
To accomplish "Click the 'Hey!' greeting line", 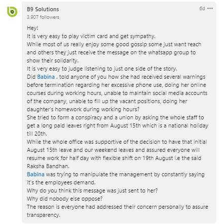I will click(x=32, y=28).
